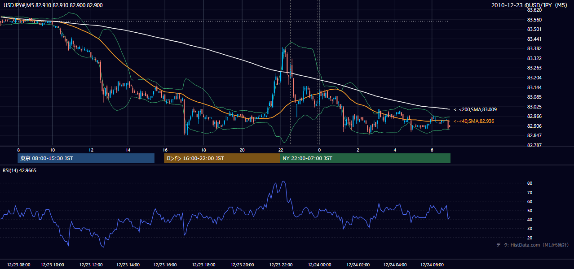Viewport: 574px width, 269px height.
Task: Click the 40 SMA 82.936 label
Action: point(474,121)
